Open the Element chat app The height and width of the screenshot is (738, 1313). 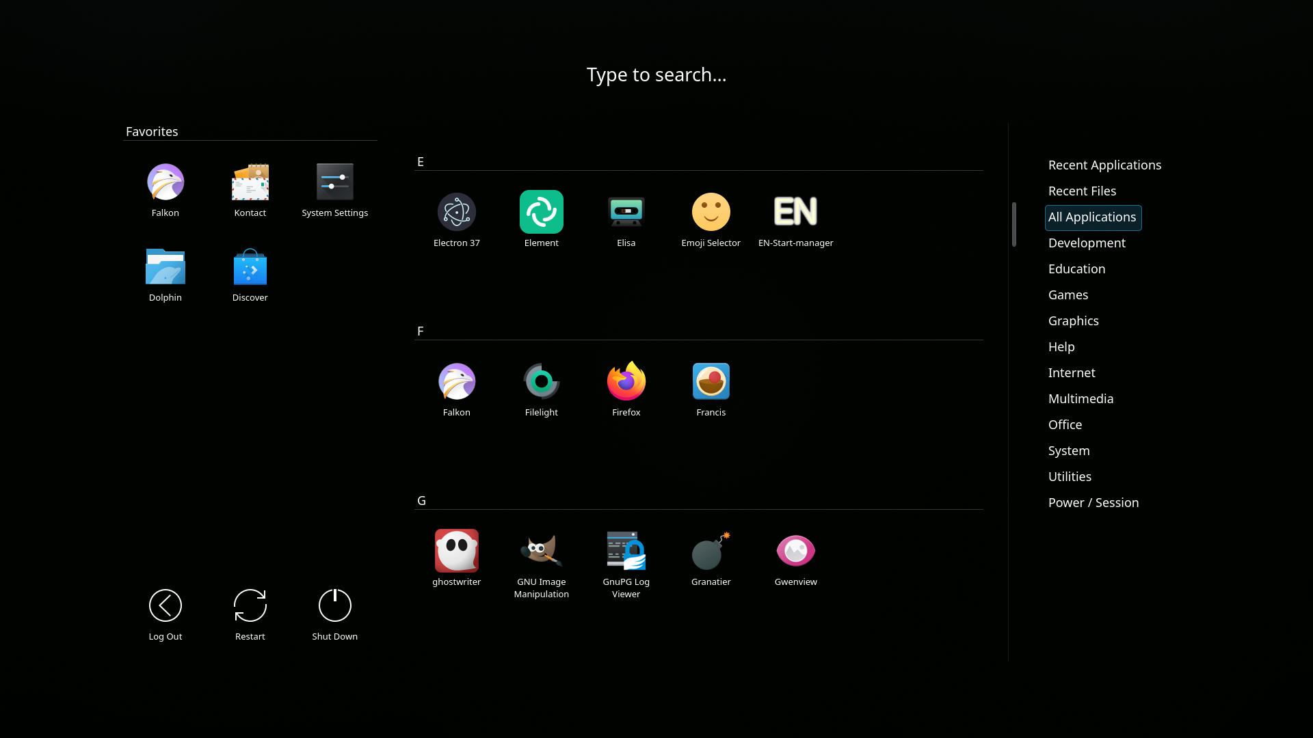541,219
